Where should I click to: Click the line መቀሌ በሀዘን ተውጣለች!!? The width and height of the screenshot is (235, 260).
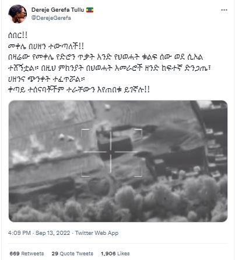46,46
